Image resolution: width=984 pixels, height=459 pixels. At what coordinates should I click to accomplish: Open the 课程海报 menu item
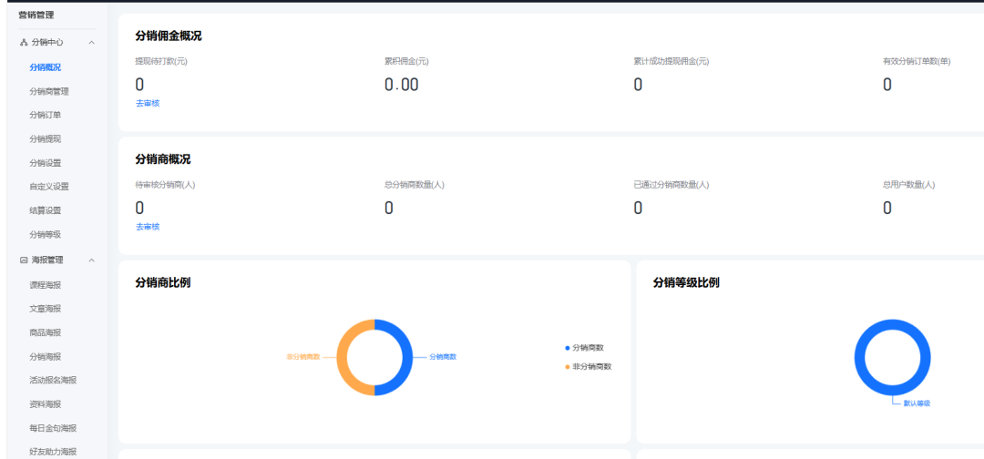(x=46, y=285)
